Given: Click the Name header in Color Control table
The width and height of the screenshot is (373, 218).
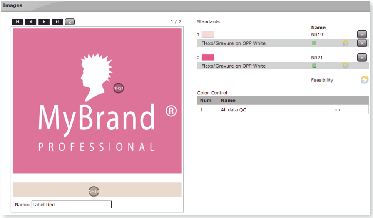Looking at the screenshot, I should pyautogui.click(x=228, y=100).
